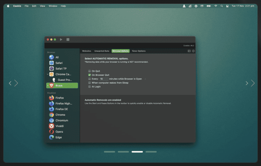Open the Edit menu
Screen dimensions: 261x166
(x=34, y=6)
